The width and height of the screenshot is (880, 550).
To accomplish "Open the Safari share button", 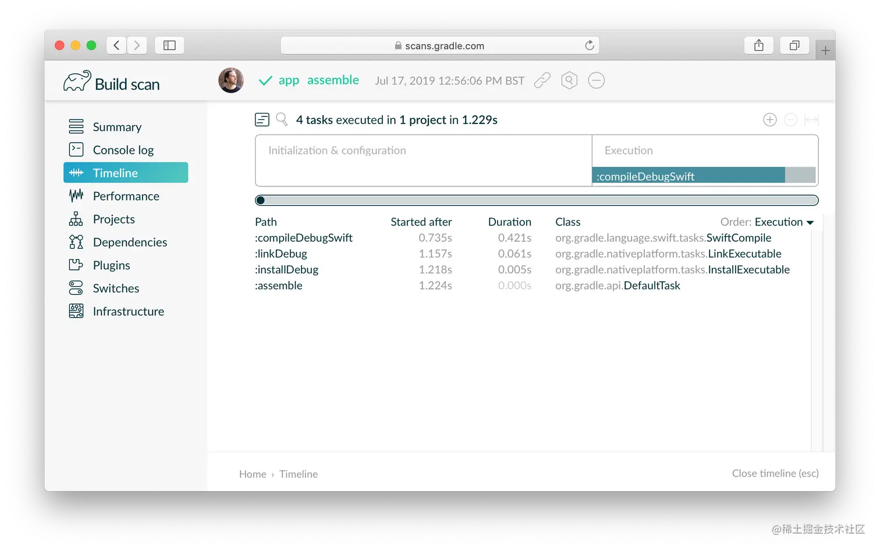I will click(759, 45).
